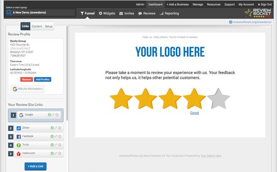Click the grey circle icon on Google row
The width and height of the screenshot is (277, 172).
point(57,115)
